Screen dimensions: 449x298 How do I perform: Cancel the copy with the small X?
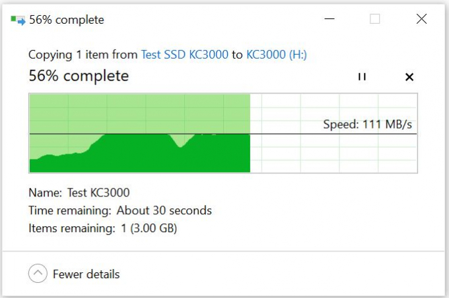[x=409, y=76]
